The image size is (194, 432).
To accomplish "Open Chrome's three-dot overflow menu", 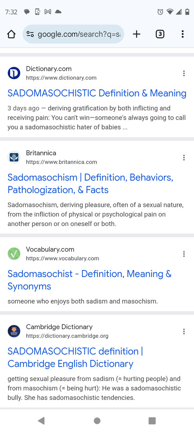I will point(182,34).
